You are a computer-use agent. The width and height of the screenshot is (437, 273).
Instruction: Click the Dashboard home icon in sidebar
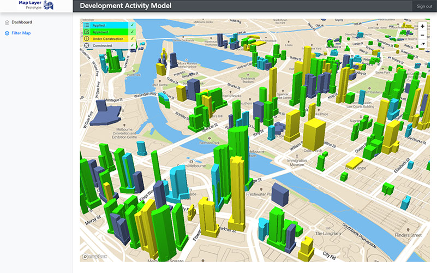point(7,22)
